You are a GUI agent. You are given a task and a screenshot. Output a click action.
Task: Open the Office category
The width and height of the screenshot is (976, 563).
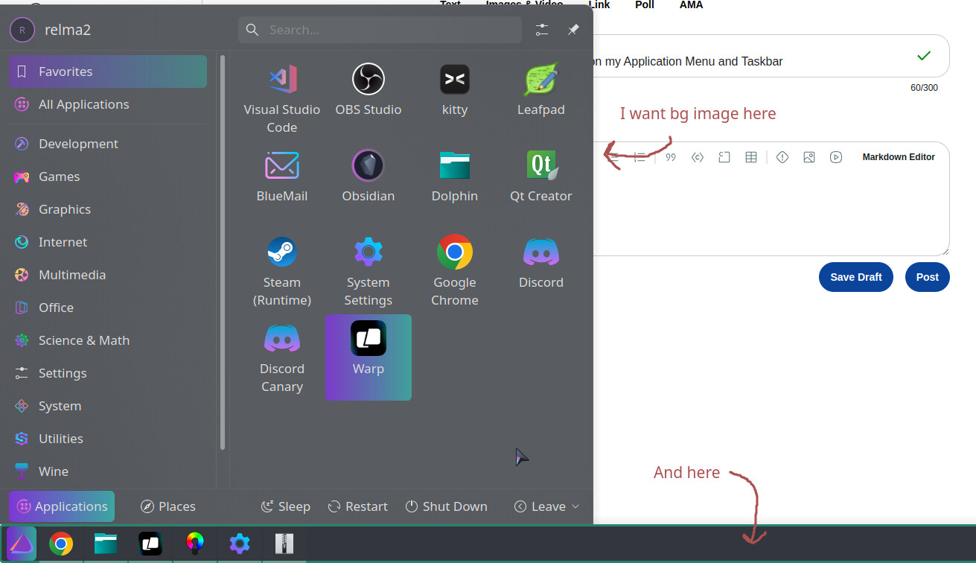[108, 308]
